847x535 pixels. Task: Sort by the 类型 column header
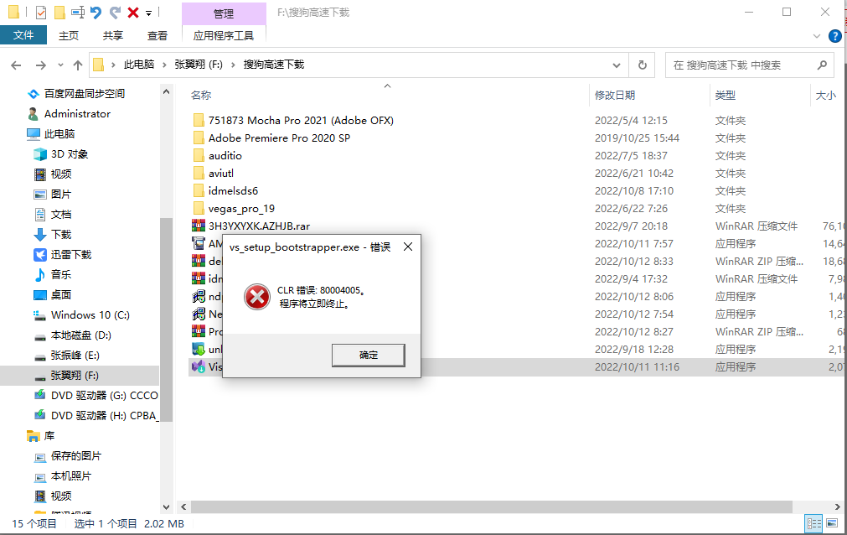[x=726, y=96]
